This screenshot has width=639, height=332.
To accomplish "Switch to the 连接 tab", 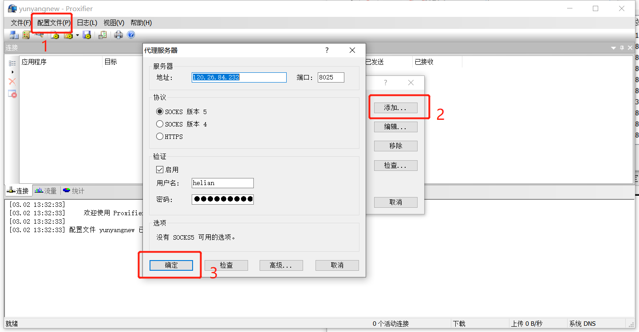I will tap(18, 191).
